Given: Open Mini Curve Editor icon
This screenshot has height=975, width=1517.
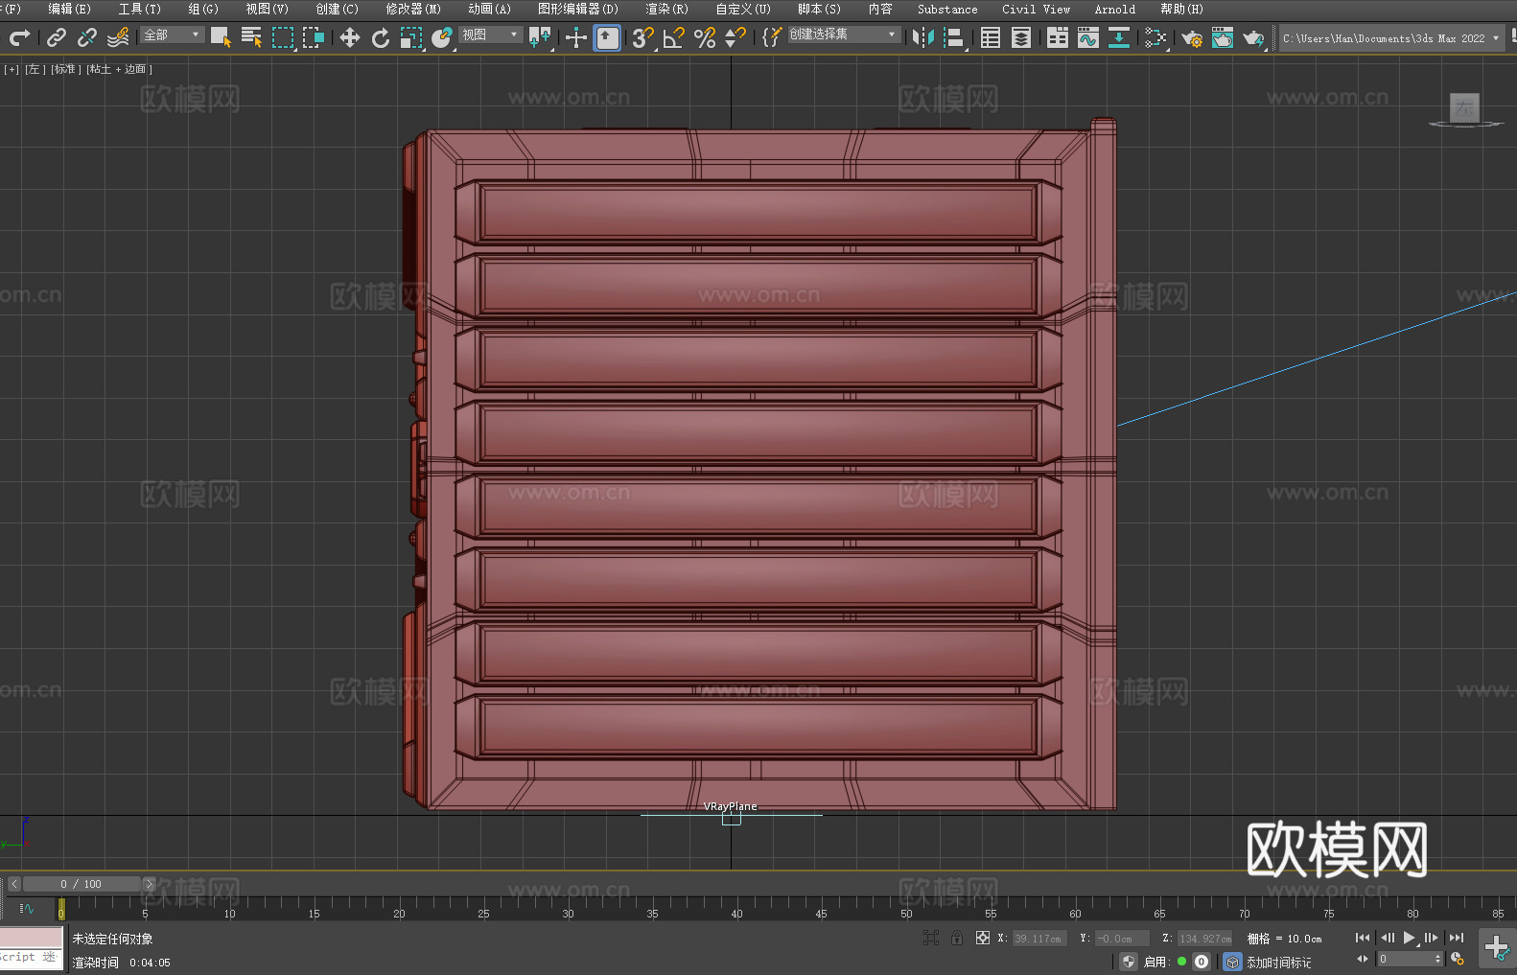Looking at the screenshot, I should pos(26,908).
